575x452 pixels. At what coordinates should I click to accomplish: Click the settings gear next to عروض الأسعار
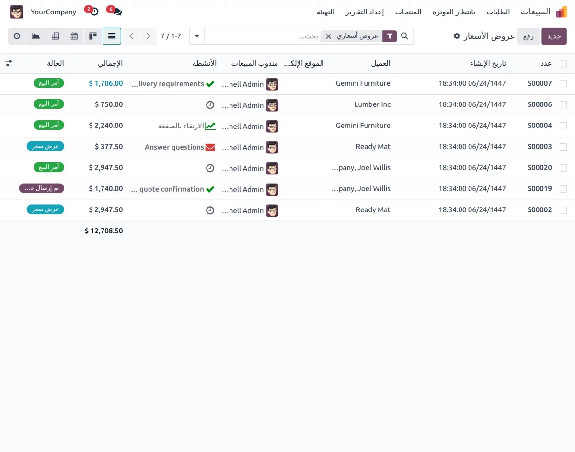tap(457, 36)
